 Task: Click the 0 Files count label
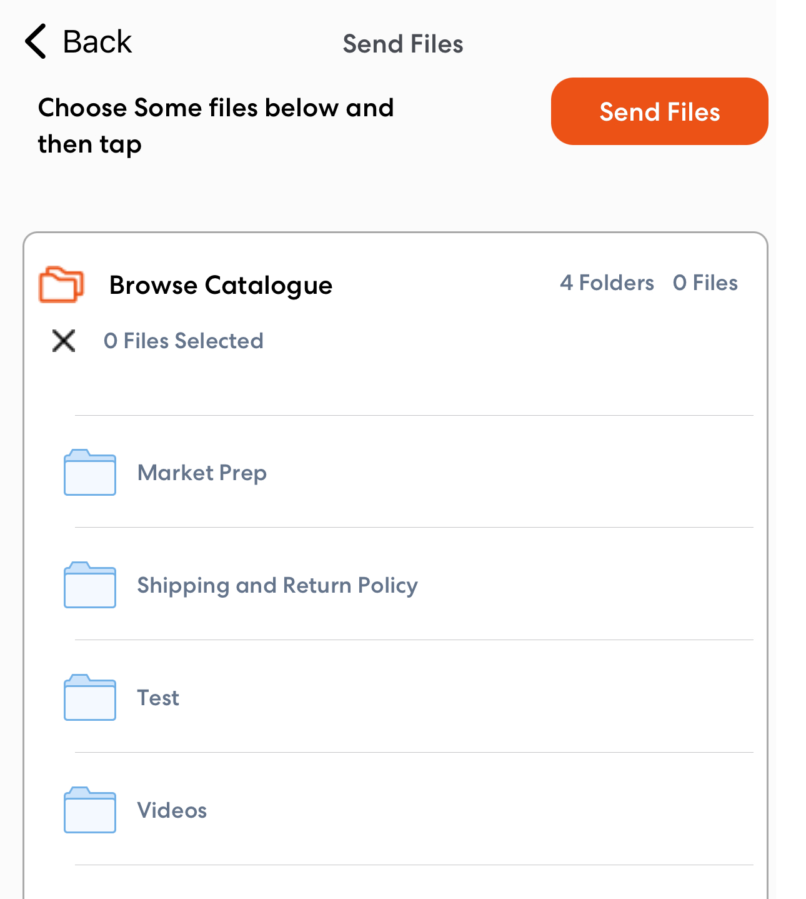pyautogui.click(x=705, y=283)
